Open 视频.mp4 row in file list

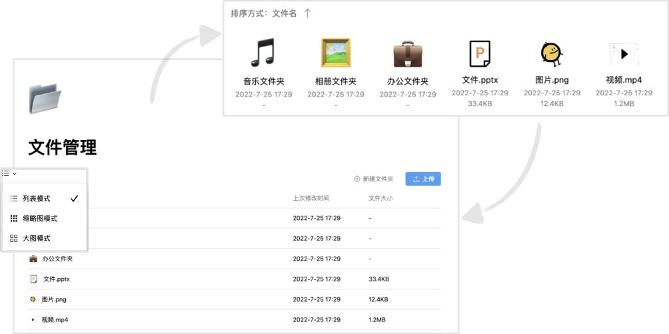coord(55,320)
